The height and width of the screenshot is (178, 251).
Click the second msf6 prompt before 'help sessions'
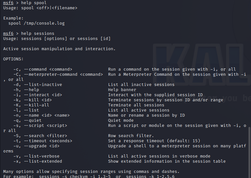[x=8, y=34]
